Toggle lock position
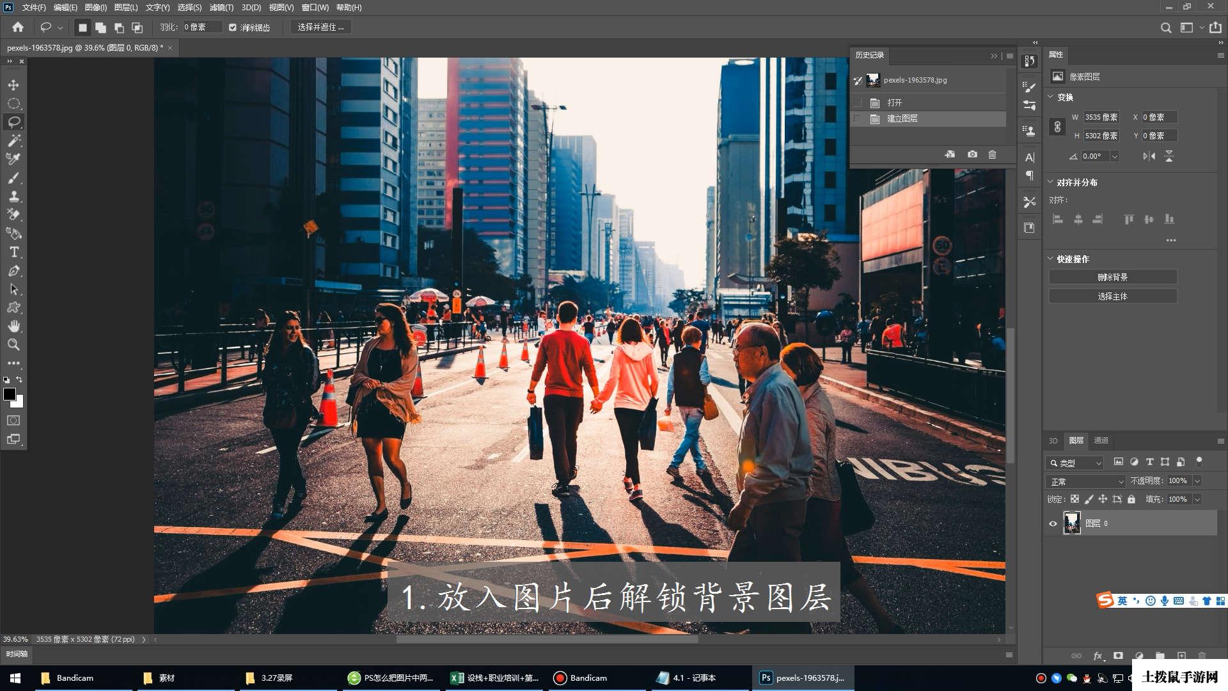 click(x=1103, y=499)
